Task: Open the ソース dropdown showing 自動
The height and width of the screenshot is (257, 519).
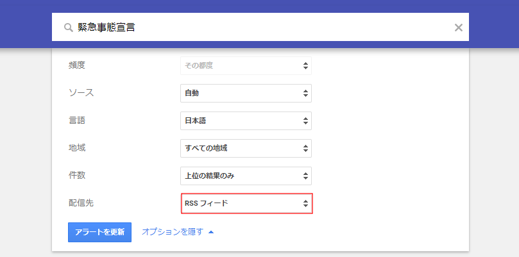Action: [x=246, y=94]
